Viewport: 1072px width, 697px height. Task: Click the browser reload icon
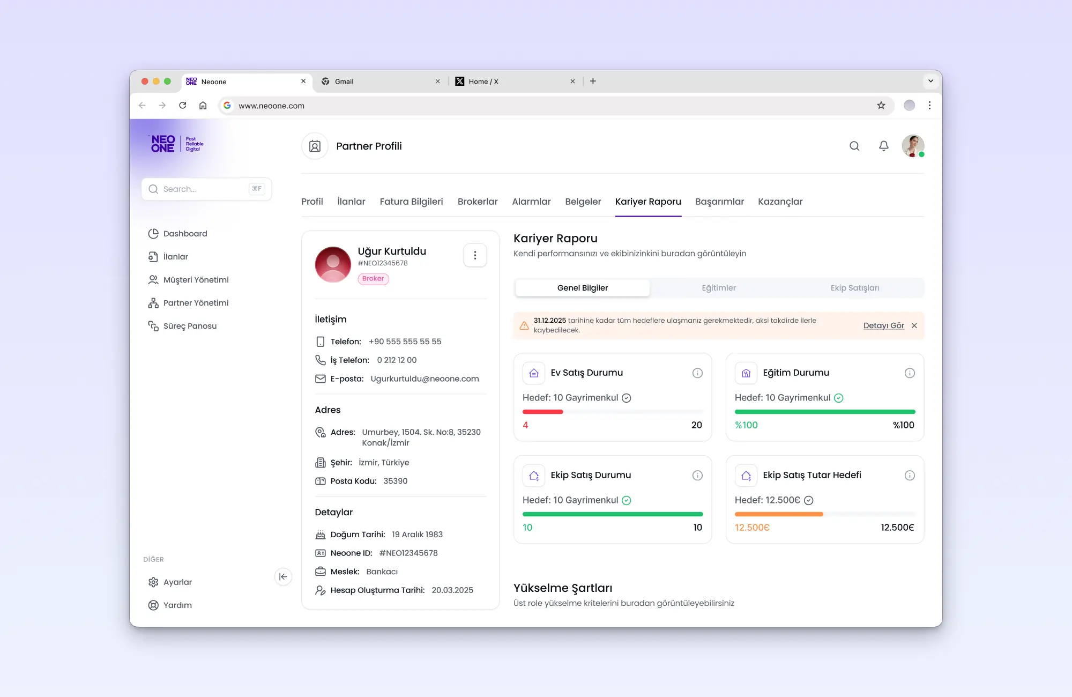(183, 106)
